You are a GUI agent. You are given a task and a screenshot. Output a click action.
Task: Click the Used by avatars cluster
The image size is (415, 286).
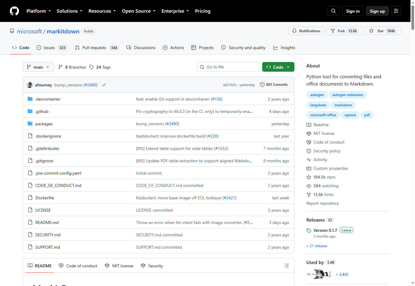[319, 274]
